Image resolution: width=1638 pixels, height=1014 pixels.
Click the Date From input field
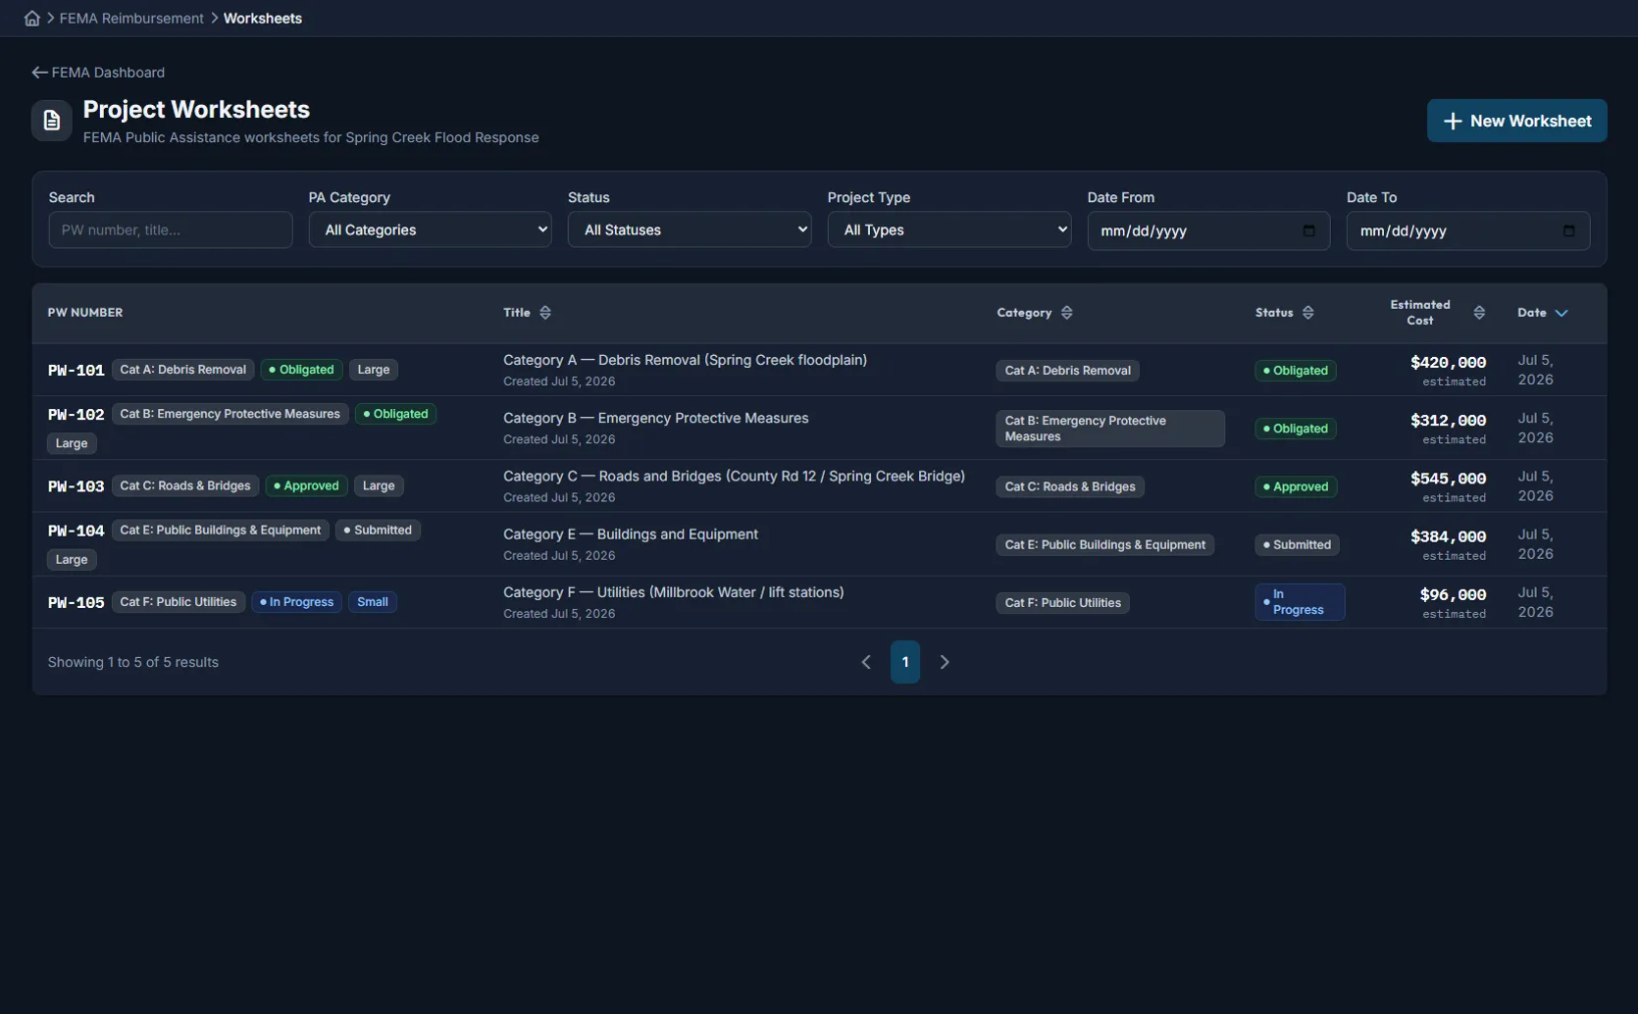tap(1208, 231)
